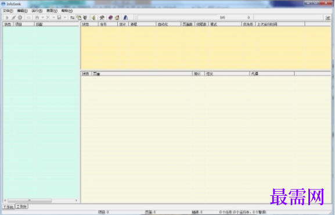Click the 状态 header in the yellow task list
The height and width of the screenshot is (215, 335).
coord(89,24)
